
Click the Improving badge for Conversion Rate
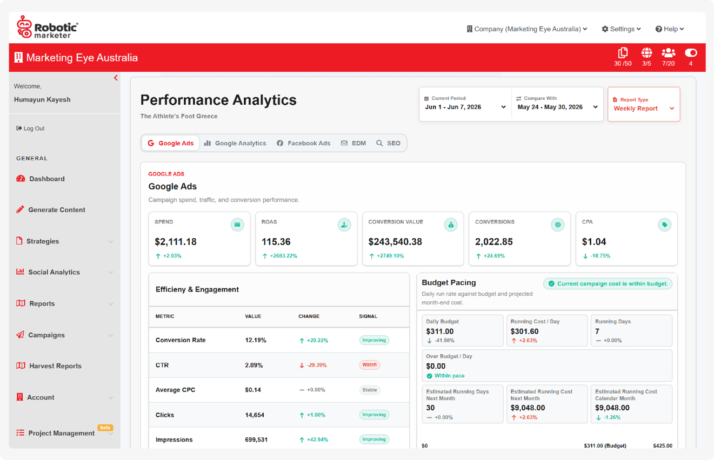(374, 340)
